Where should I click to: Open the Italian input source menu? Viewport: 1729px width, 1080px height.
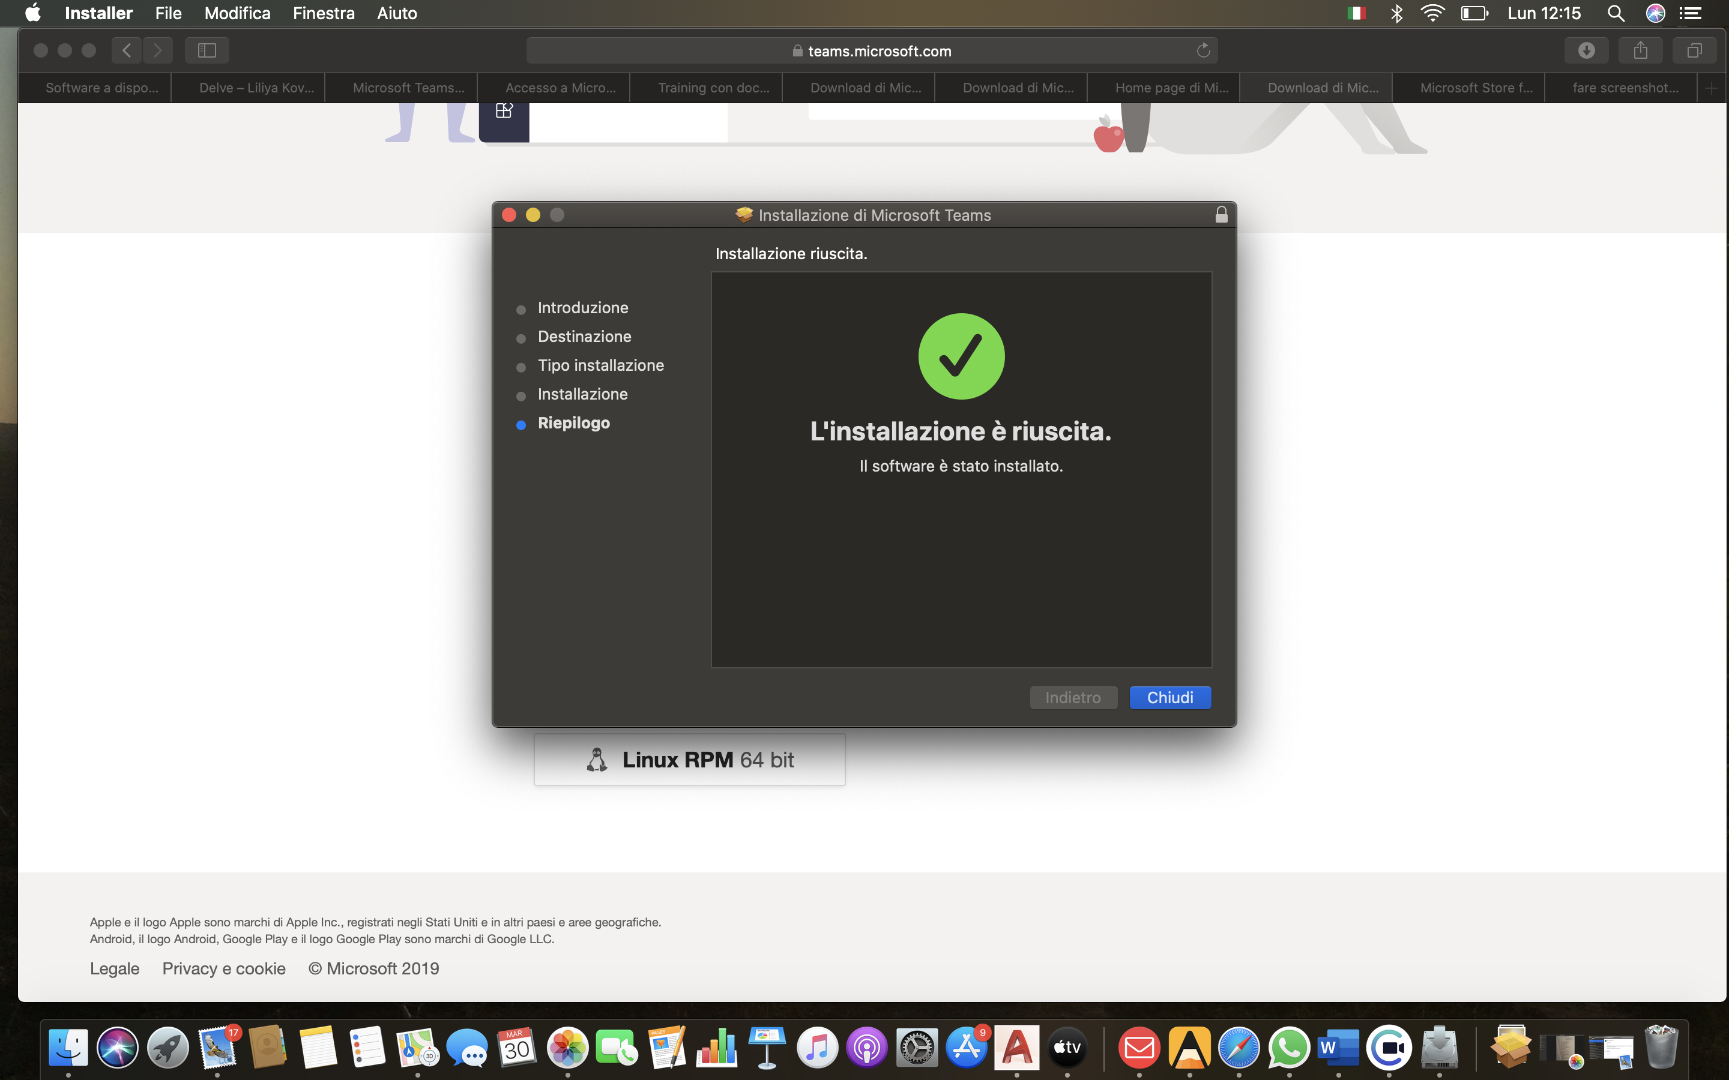point(1356,13)
